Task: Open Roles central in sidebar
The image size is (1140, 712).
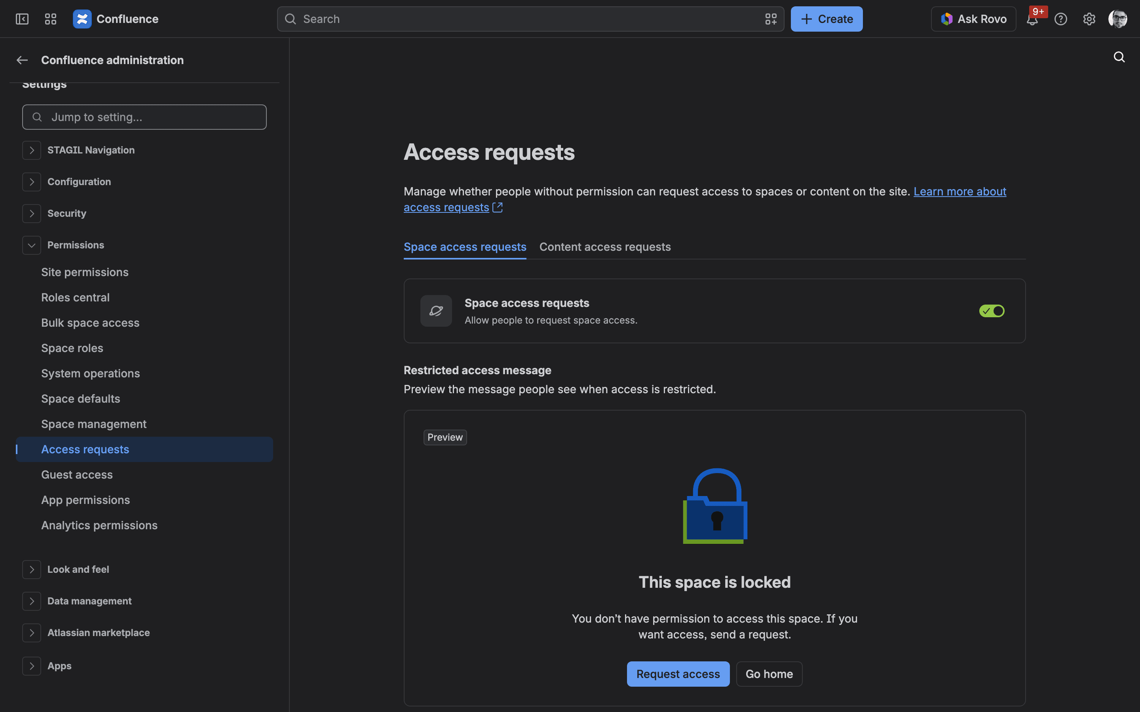Action: 144,297
